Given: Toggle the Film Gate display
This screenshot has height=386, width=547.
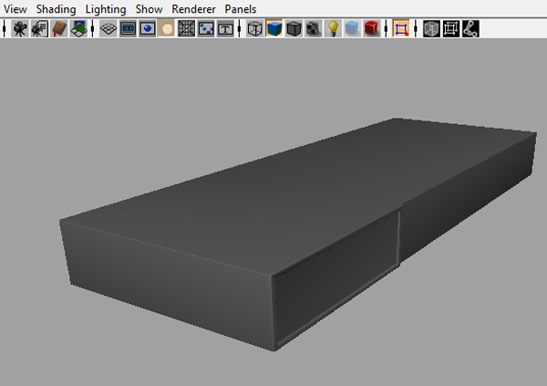Looking at the screenshot, I should [x=128, y=28].
